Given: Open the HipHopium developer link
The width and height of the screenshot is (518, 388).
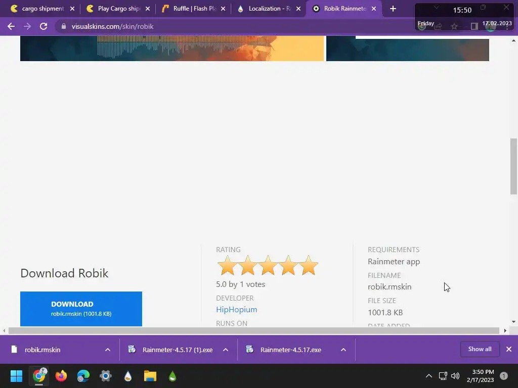Looking at the screenshot, I should [237, 310].
